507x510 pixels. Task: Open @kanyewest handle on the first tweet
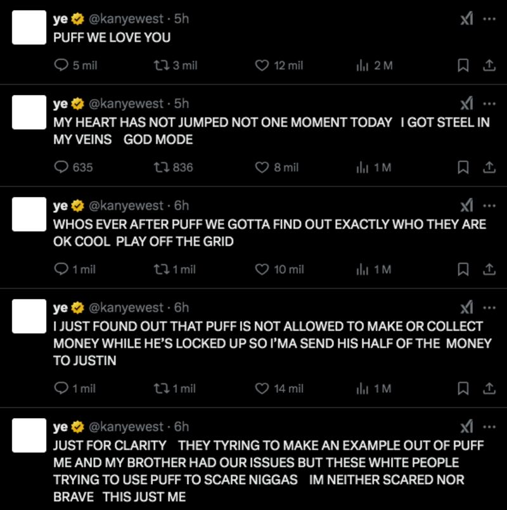(x=126, y=19)
